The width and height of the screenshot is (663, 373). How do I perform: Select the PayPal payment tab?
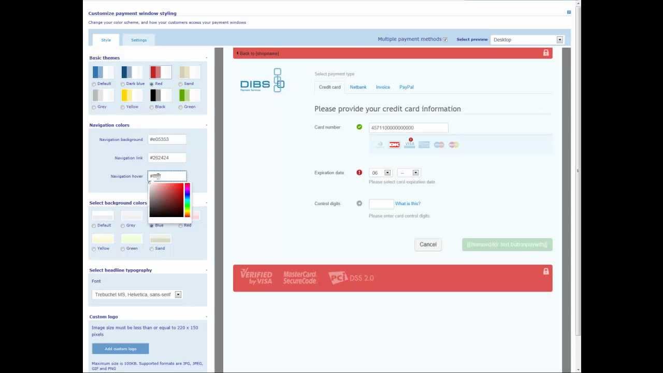pyautogui.click(x=406, y=87)
